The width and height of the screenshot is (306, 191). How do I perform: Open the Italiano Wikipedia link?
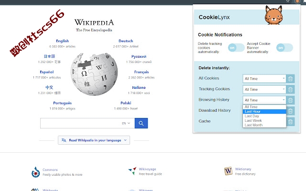[139, 87]
